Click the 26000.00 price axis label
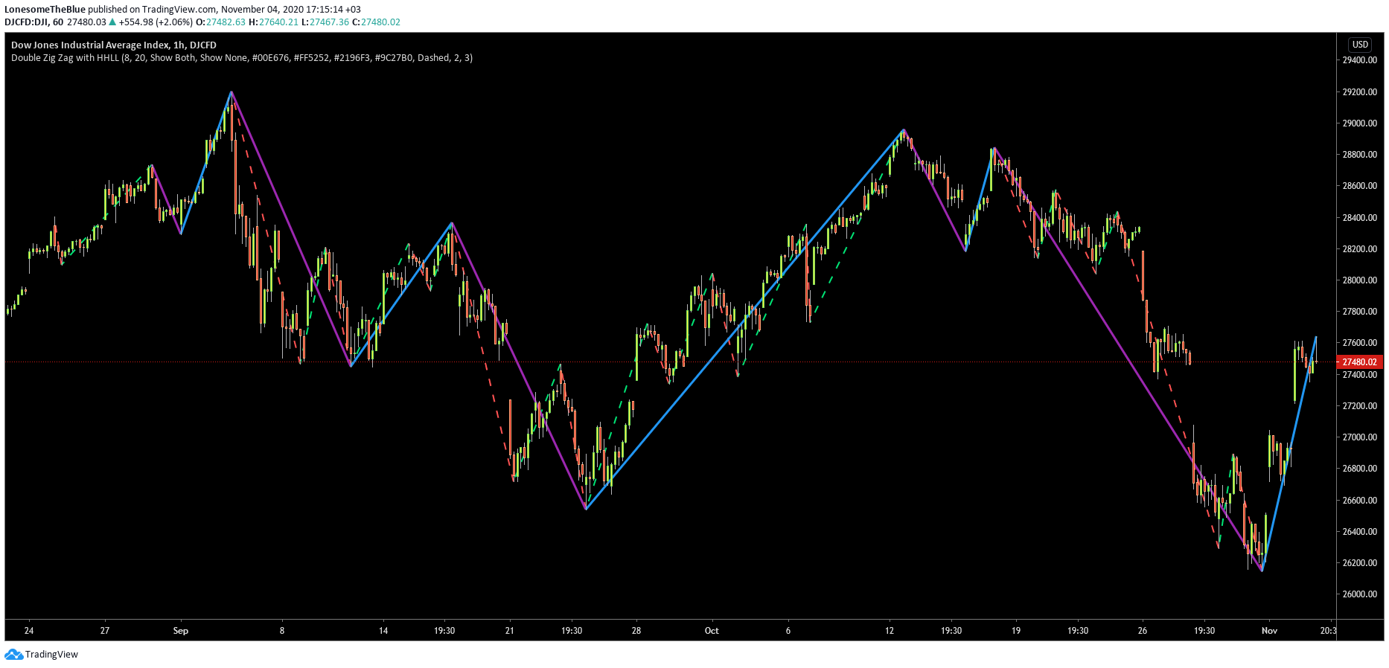This screenshot has height=668, width=1389. tap(1359, 594)
